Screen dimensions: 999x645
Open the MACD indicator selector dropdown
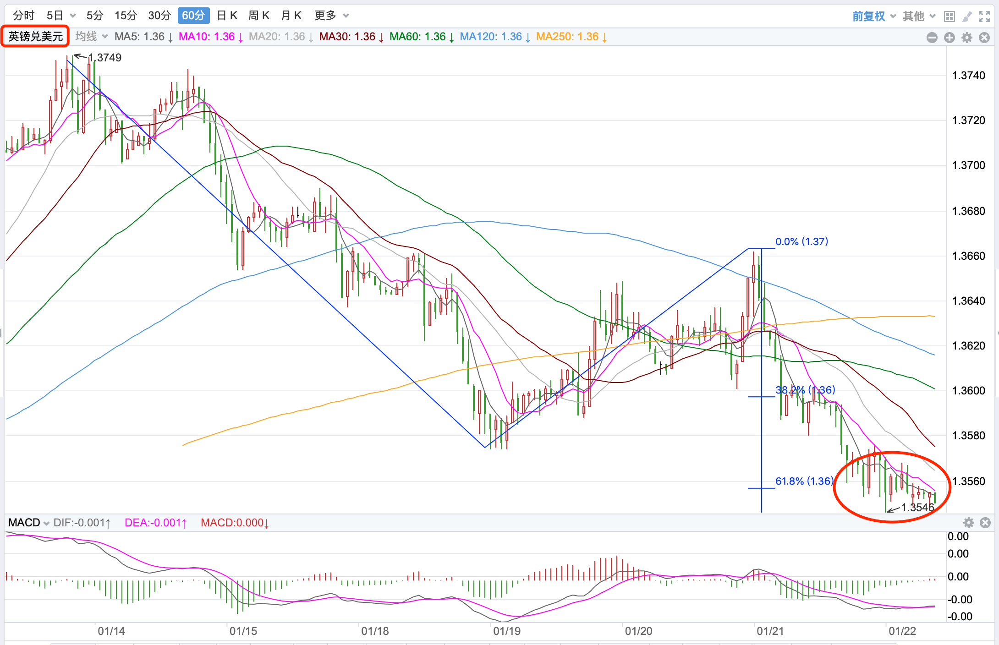point(28,523)
